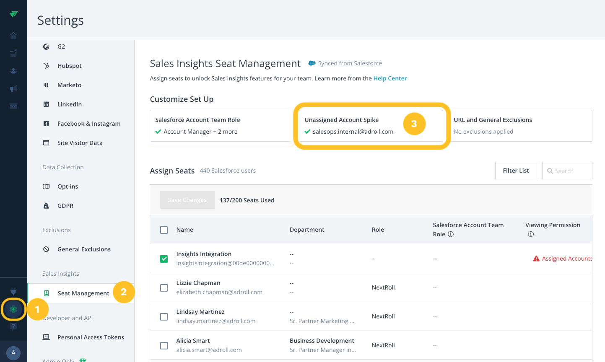Click the info icon next to Salesforce Account Team Role header
This screenshot has height=362, width=605.
click(x=451, y=234)
